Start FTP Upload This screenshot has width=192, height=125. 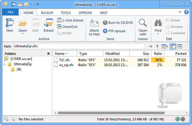[114, 31]
